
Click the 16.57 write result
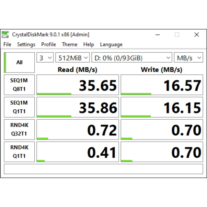(162, 85)
